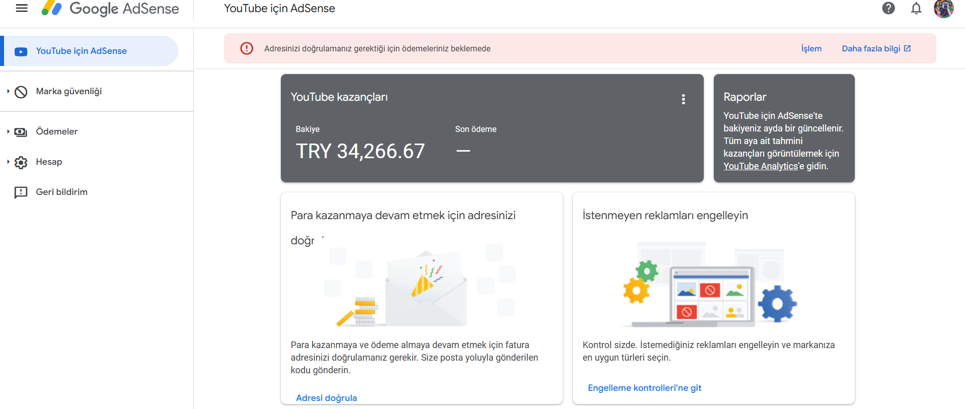The height and width of the screenshot is (409, 965).
Task: Click the İşlem action link
Action: pos(811,48)
